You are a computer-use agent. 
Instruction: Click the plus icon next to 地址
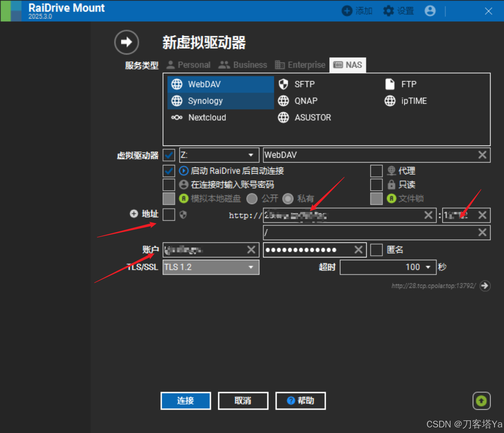click(134, 214)
